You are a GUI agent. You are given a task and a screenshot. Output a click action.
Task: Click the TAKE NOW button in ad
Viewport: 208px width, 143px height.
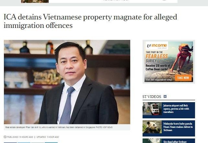[183, 78]
